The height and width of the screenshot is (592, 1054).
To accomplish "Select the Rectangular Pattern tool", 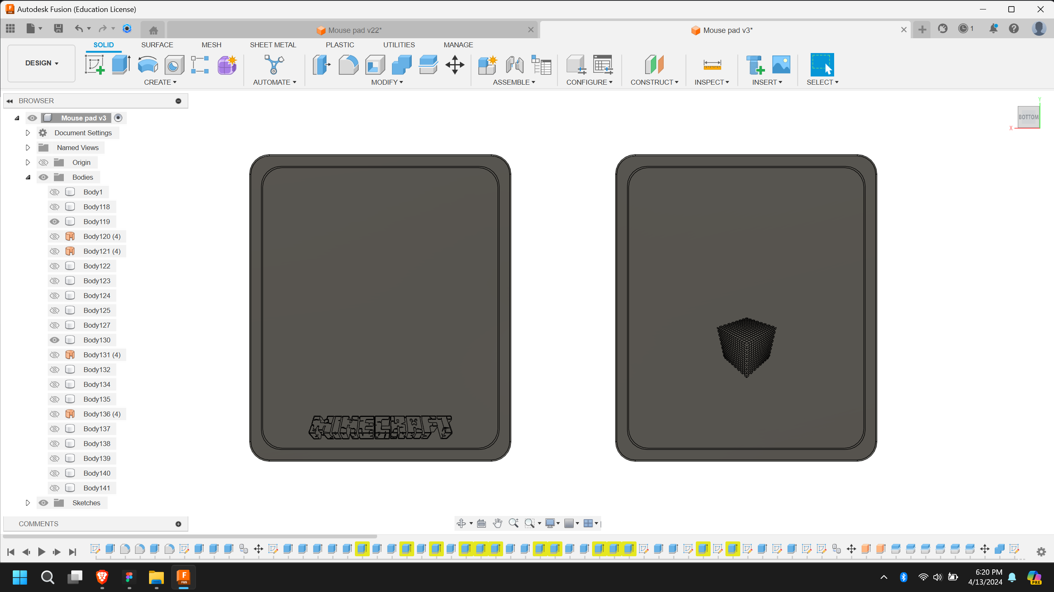I will pos(200,65).
